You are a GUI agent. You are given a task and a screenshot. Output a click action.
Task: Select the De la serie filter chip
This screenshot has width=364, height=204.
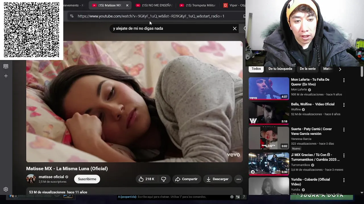tap(308, 69)
